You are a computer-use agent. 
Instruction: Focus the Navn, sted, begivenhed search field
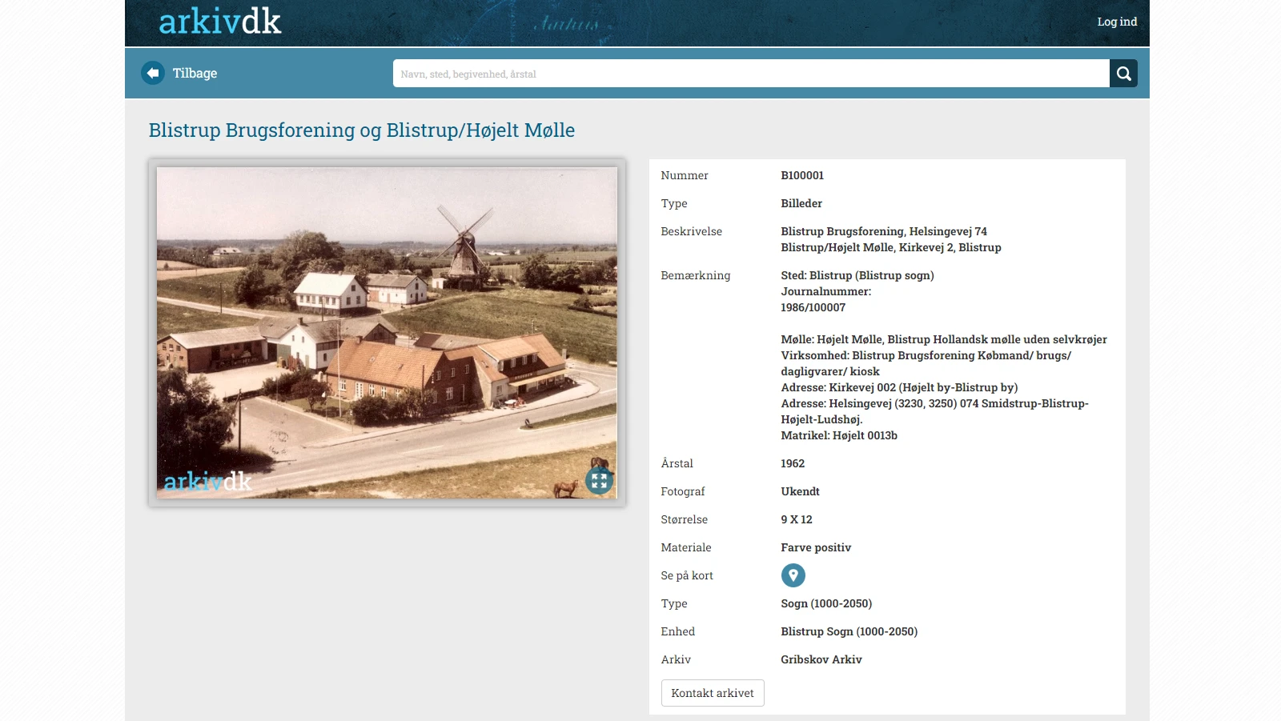(750, 74)
